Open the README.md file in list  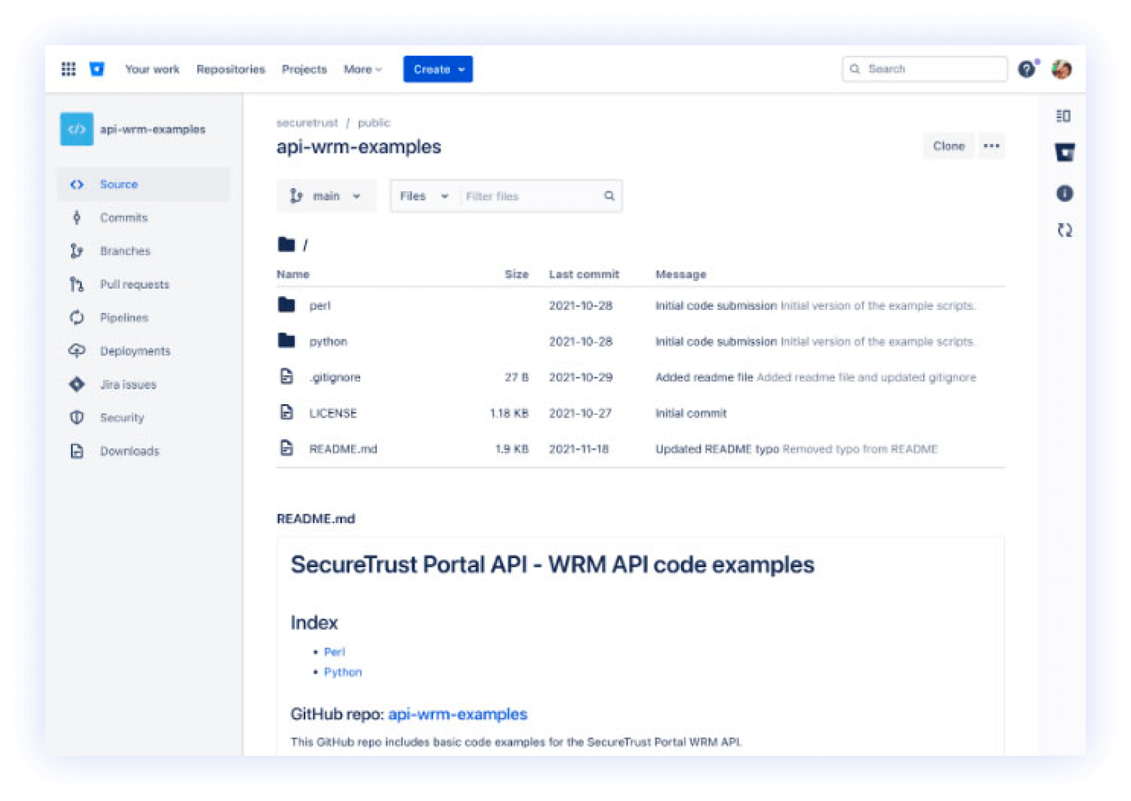tap(343, 449)
